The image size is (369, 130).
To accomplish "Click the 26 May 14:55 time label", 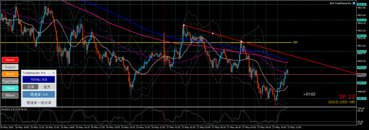I will 68,128.
